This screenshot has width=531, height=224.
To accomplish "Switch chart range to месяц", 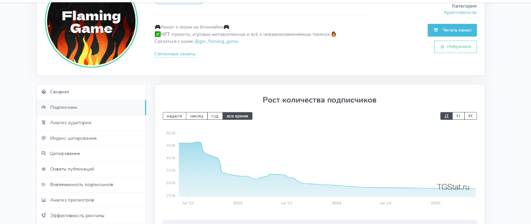I will pyautogui.click(x=196, y=116).
